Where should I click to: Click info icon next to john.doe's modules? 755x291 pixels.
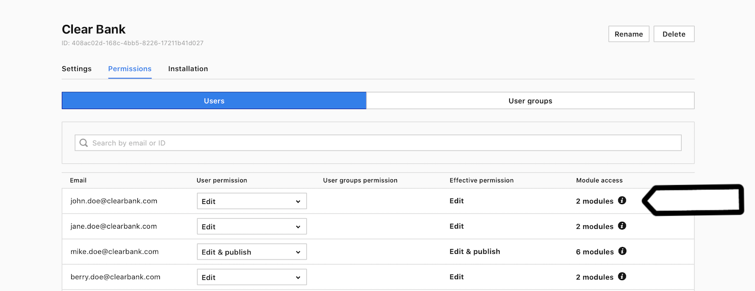pyautogui.click(x=622, y=200)
